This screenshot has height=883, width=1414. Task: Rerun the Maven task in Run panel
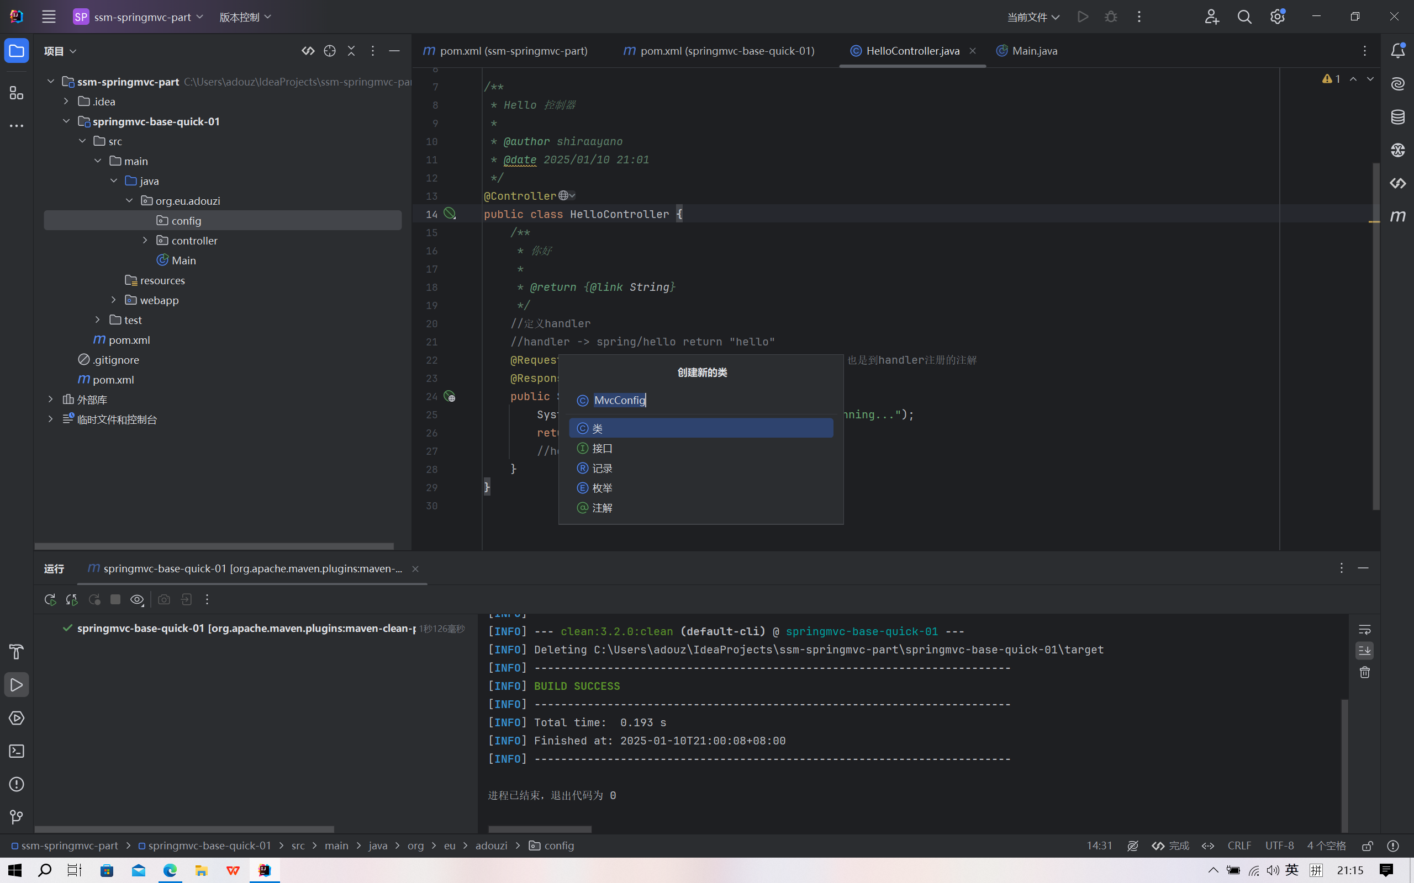pyautogui.click(x=50, y=600)
